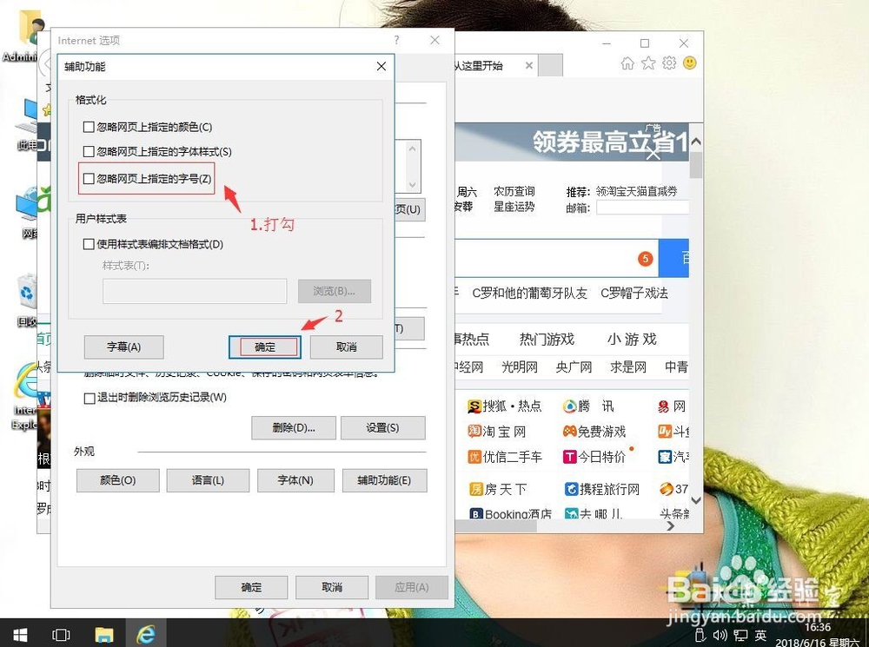Click the 星座运势 link

tap(514, 207)
